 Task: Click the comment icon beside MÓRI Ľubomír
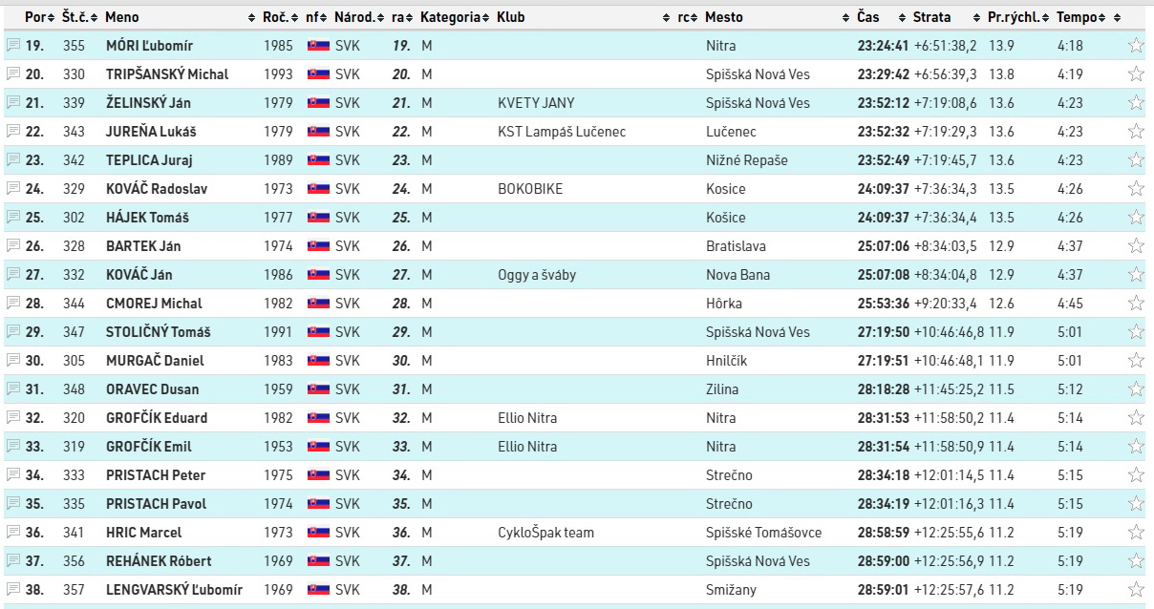coord(12,45)
